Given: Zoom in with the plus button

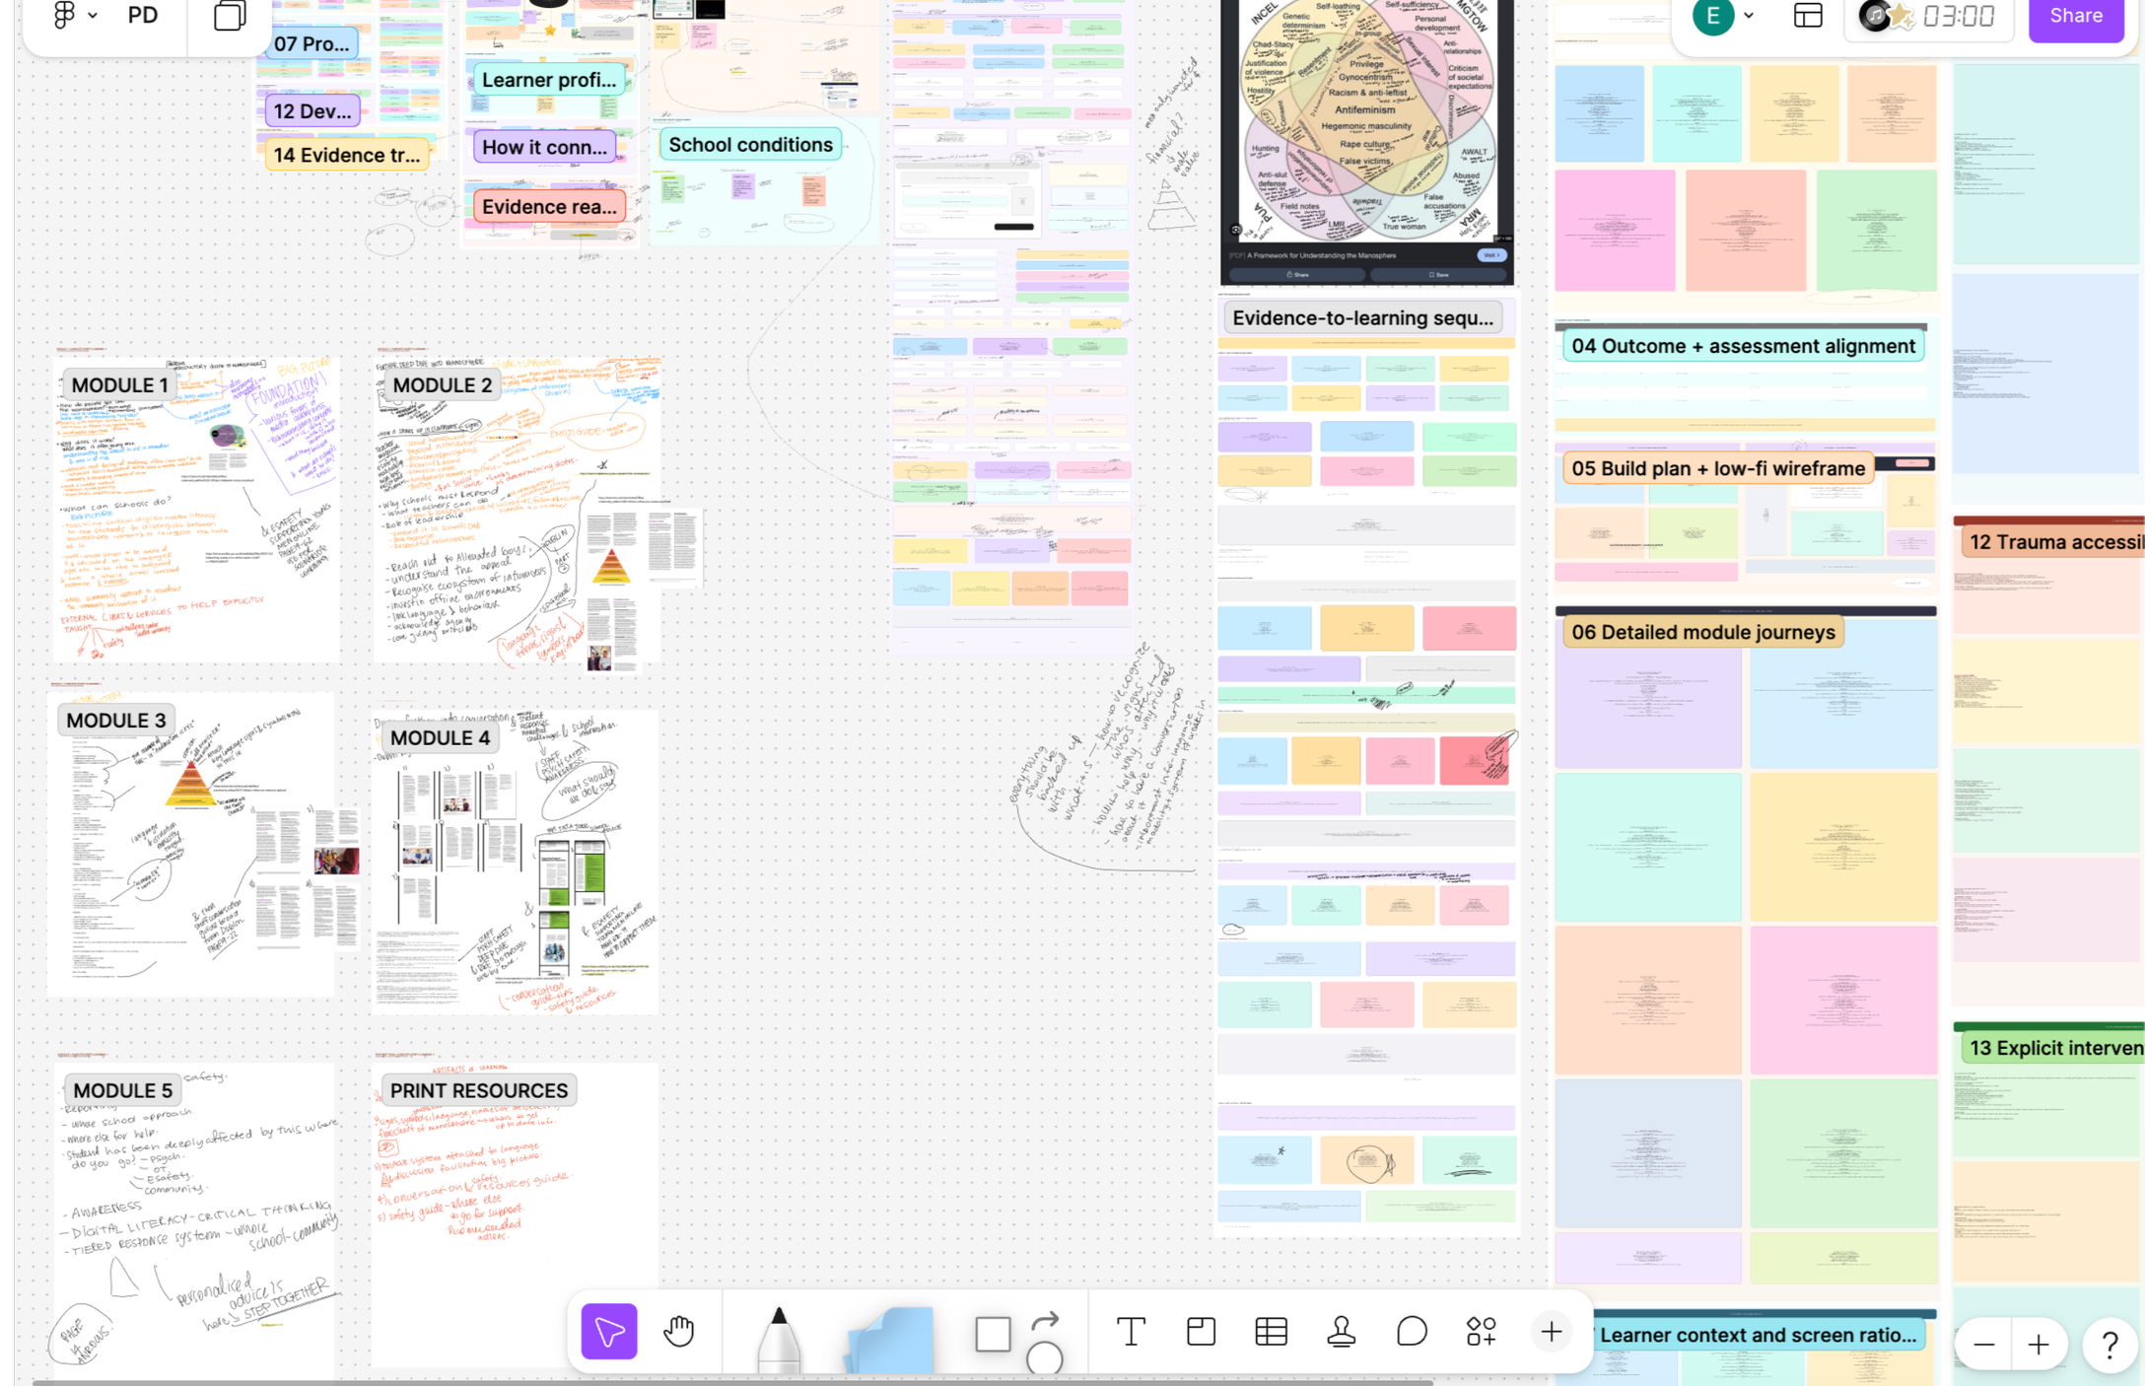Looking at the screenshot, I should [x=2038, y=1344].
